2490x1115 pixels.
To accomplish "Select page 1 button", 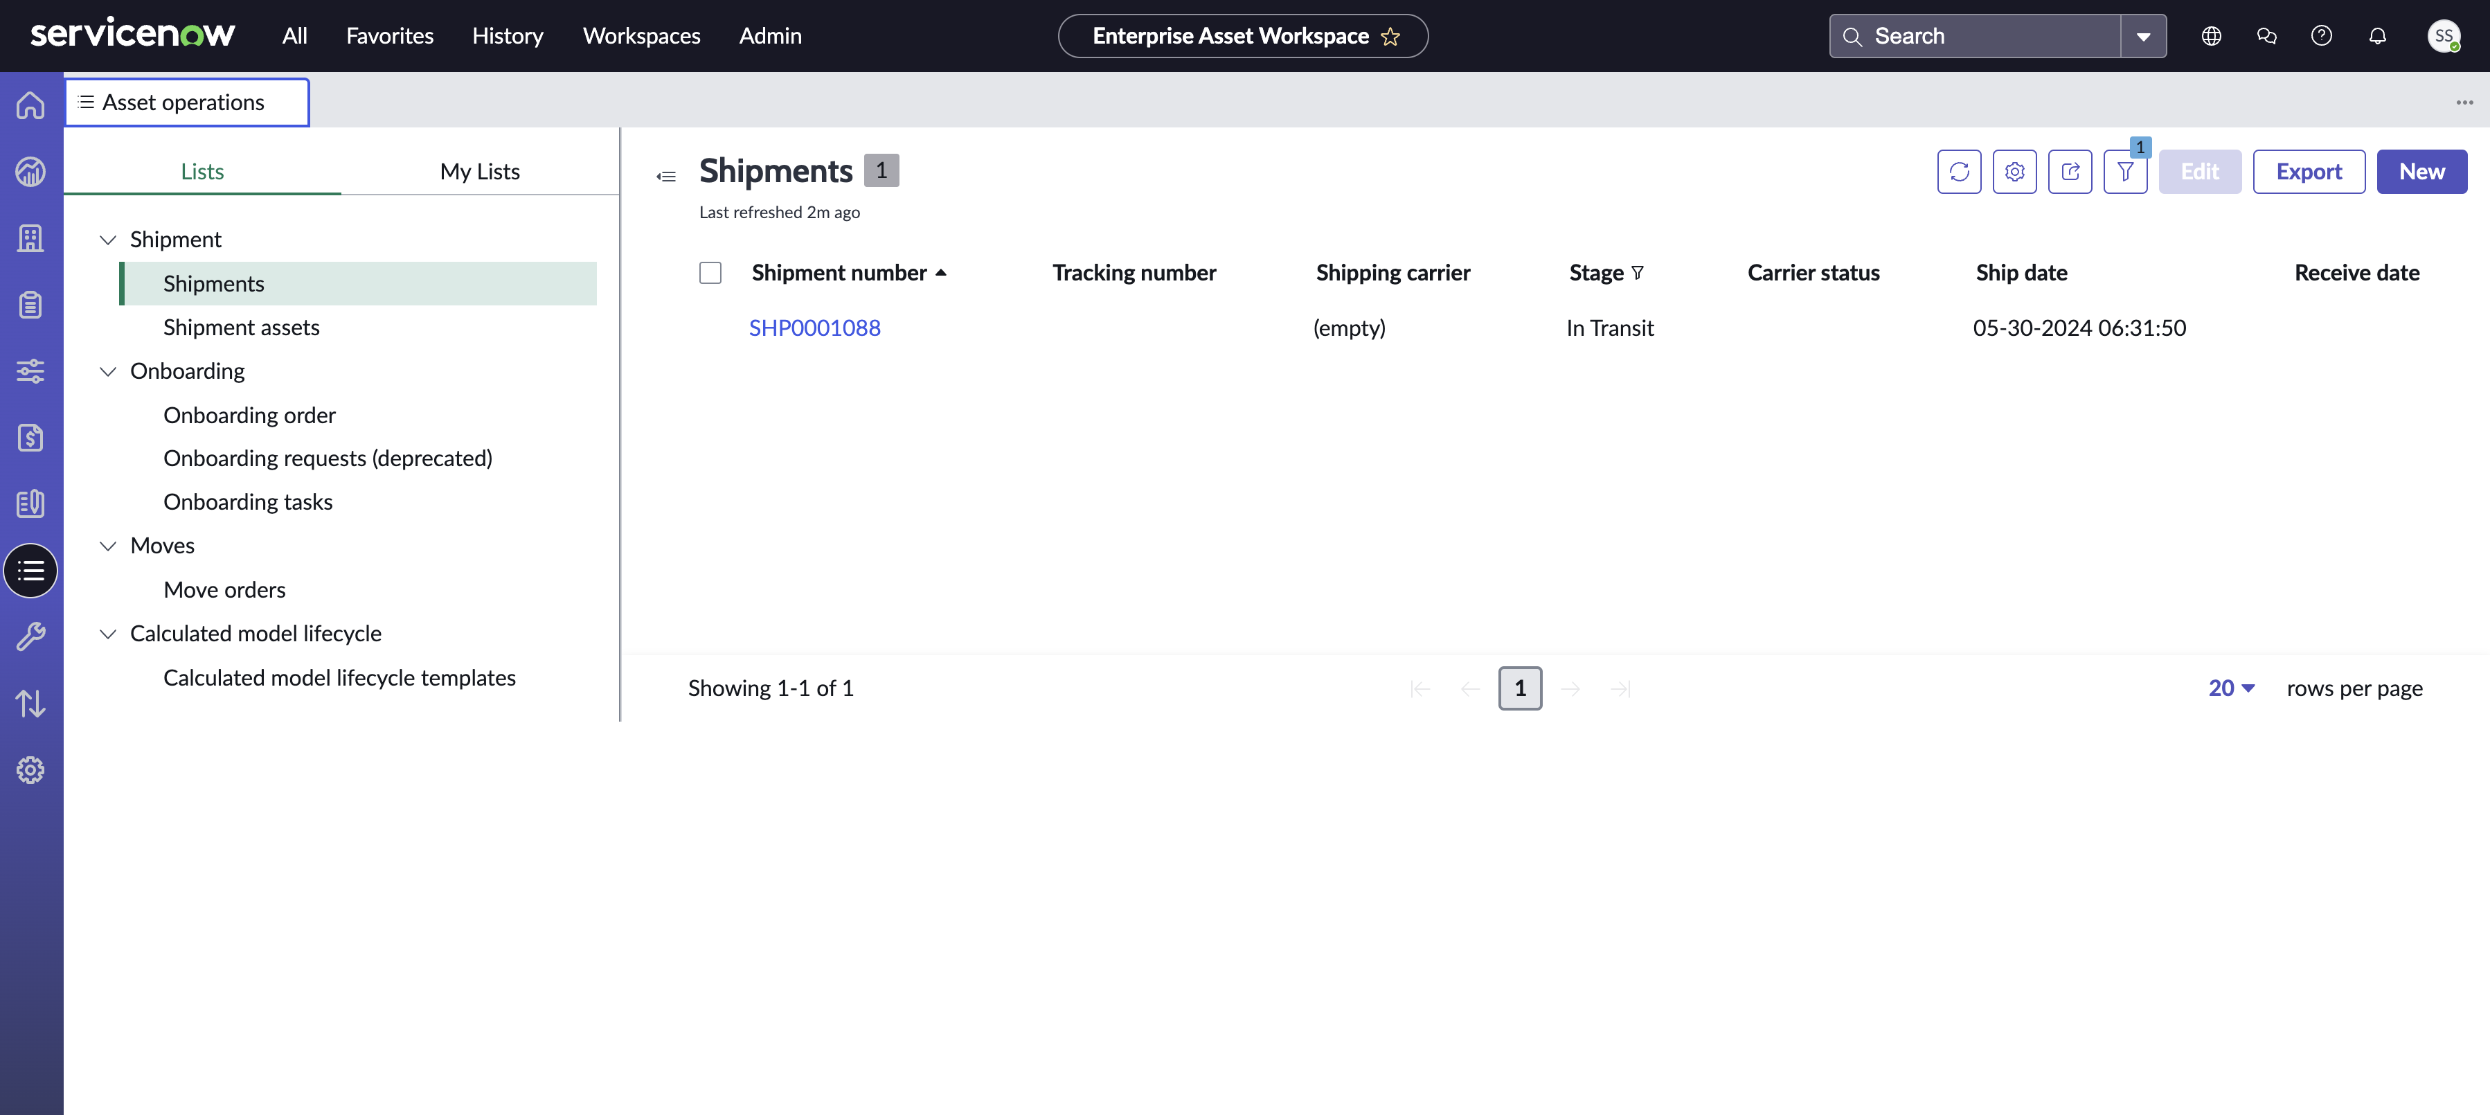I will 1519,688.
